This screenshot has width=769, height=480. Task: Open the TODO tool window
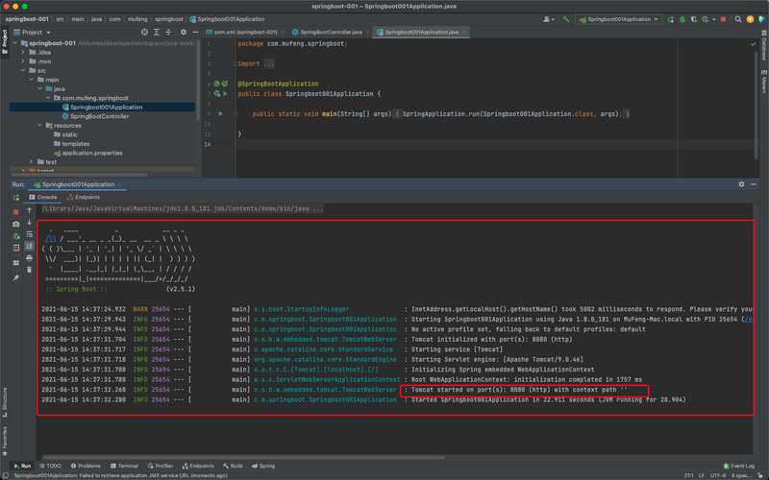point(50,466)
